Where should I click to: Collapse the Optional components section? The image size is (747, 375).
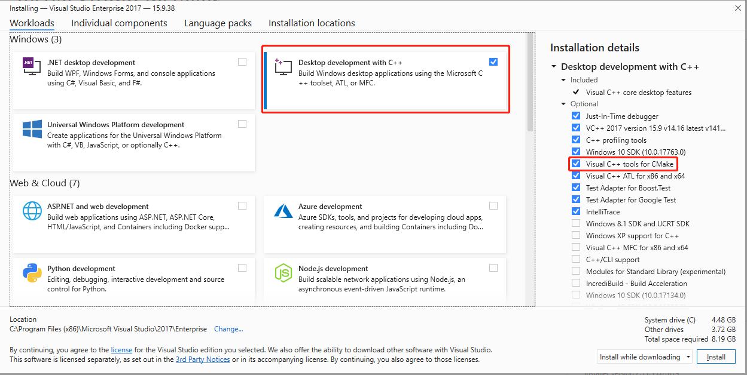tap(563, 104)
